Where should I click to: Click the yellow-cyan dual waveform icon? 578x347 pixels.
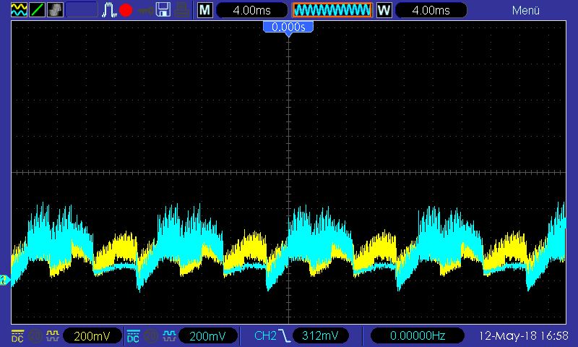[x=20, y=10]
